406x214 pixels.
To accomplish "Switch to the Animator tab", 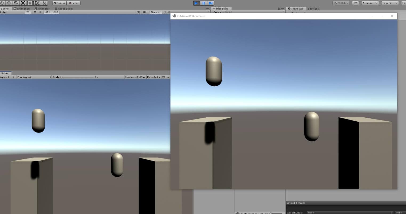I will 42,9.
